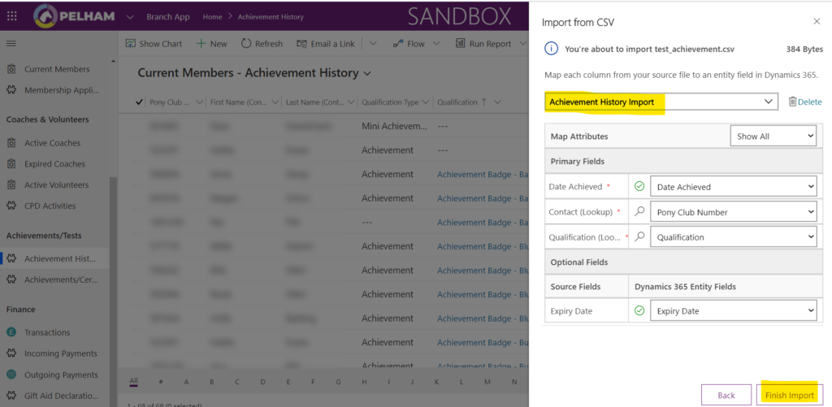Click the Show Chart toolbar icon

pos(130,44)
